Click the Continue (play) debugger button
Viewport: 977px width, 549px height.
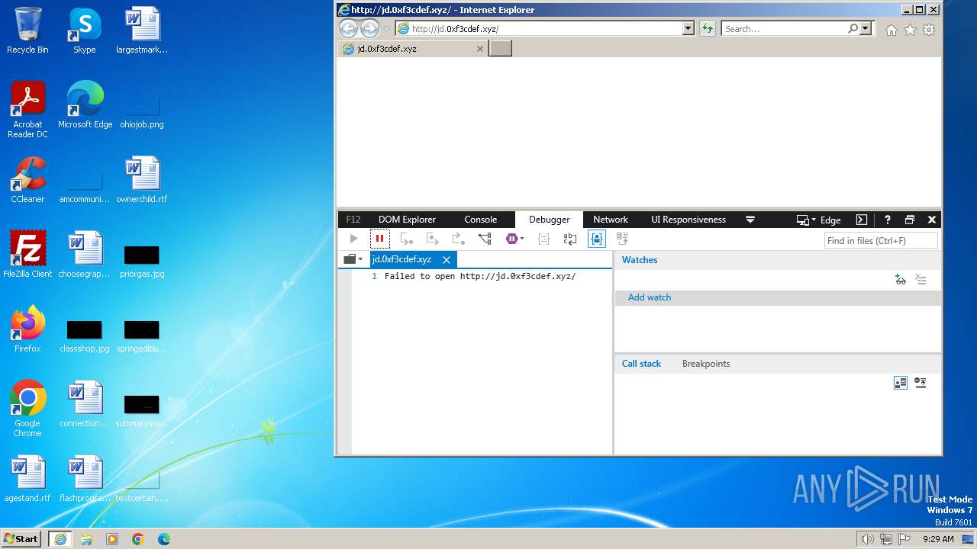353,239
